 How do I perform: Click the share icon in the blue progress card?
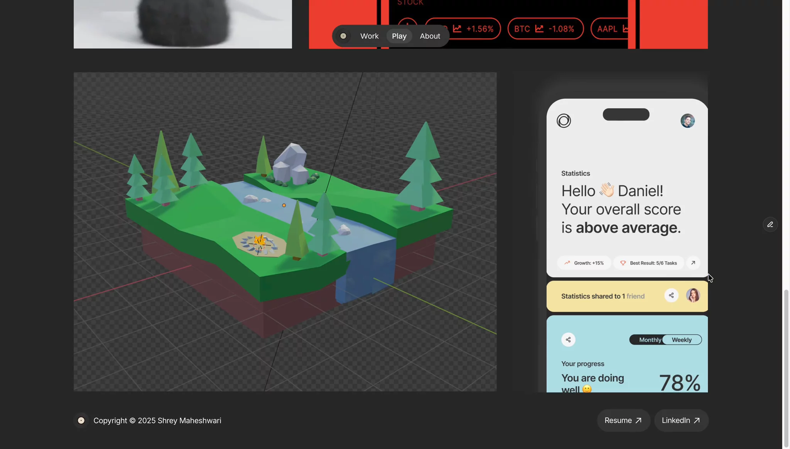[x=568, y=340]
